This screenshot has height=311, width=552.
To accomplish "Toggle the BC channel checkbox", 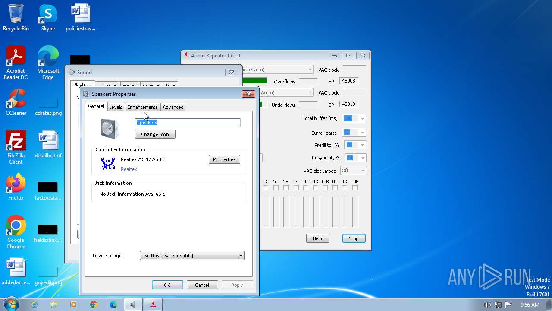I will tap(266, 188).
